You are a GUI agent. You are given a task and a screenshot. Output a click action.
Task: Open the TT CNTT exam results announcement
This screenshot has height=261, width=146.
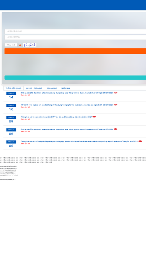(67, 105)
